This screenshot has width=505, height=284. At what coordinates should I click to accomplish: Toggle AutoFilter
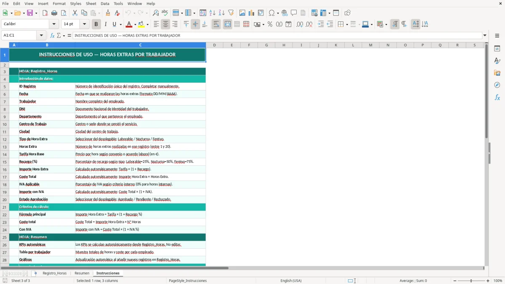pyautogui.click(x=231, y=13)
